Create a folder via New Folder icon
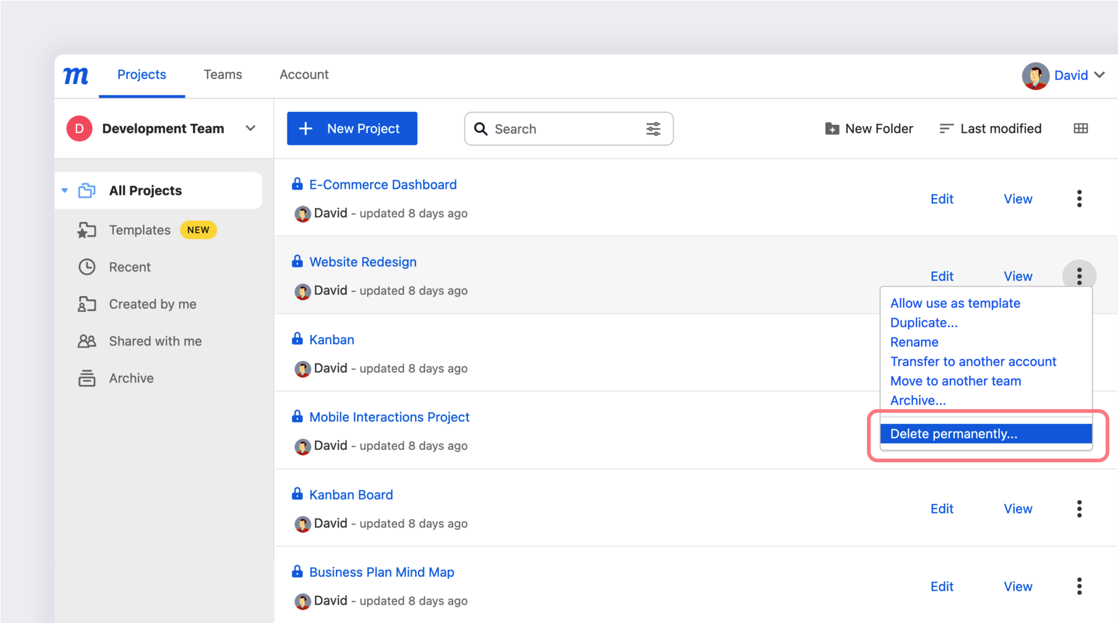This screenshot has height=623, width=1118. click(831, 128)
